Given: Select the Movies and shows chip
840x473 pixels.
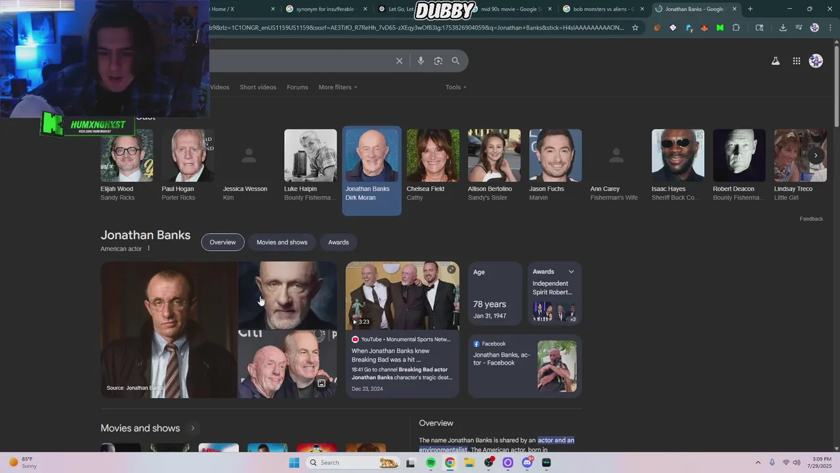Looking at the screenshot, I should tap(282, 242).
